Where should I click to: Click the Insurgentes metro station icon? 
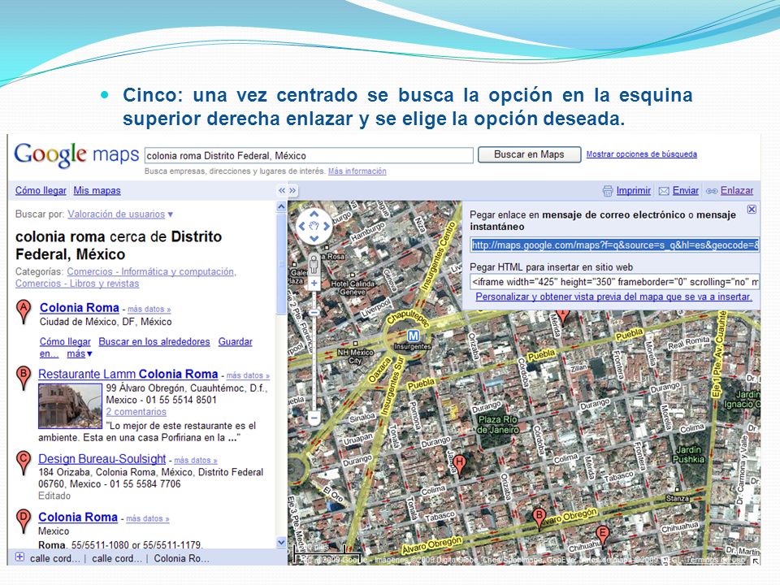point(413,336)
